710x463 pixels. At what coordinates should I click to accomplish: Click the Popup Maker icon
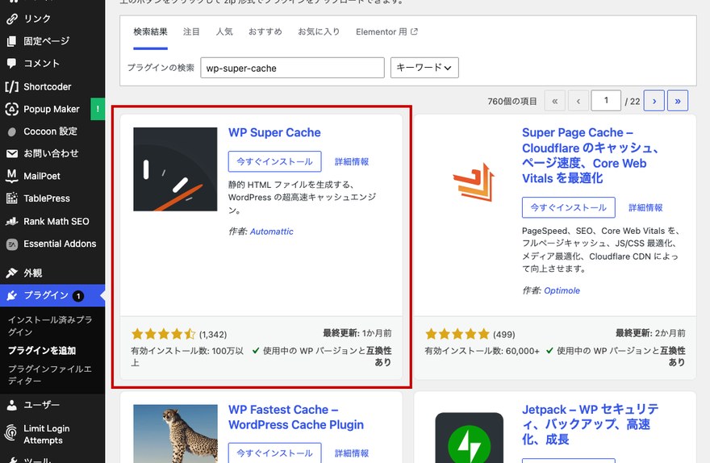click(12, 109)
